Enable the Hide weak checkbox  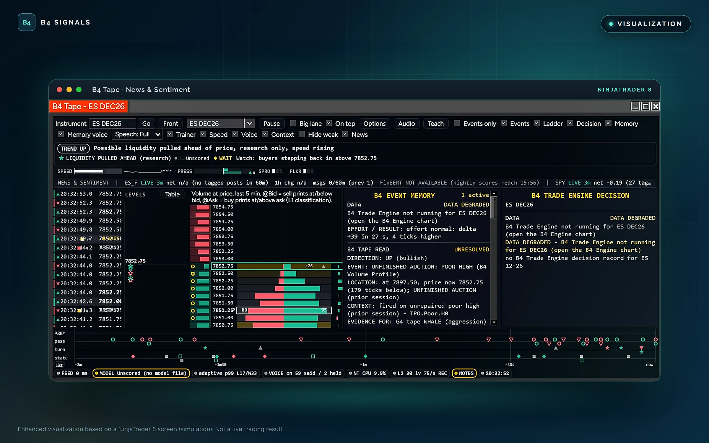click(302, 134)
